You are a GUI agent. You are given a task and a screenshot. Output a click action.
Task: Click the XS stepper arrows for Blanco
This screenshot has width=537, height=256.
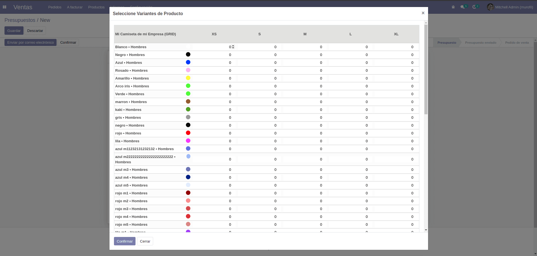pyautogui.click(x=233, y=47)
